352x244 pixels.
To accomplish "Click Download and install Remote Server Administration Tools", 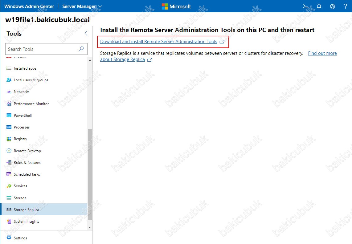I will click(x=158, y=42).
